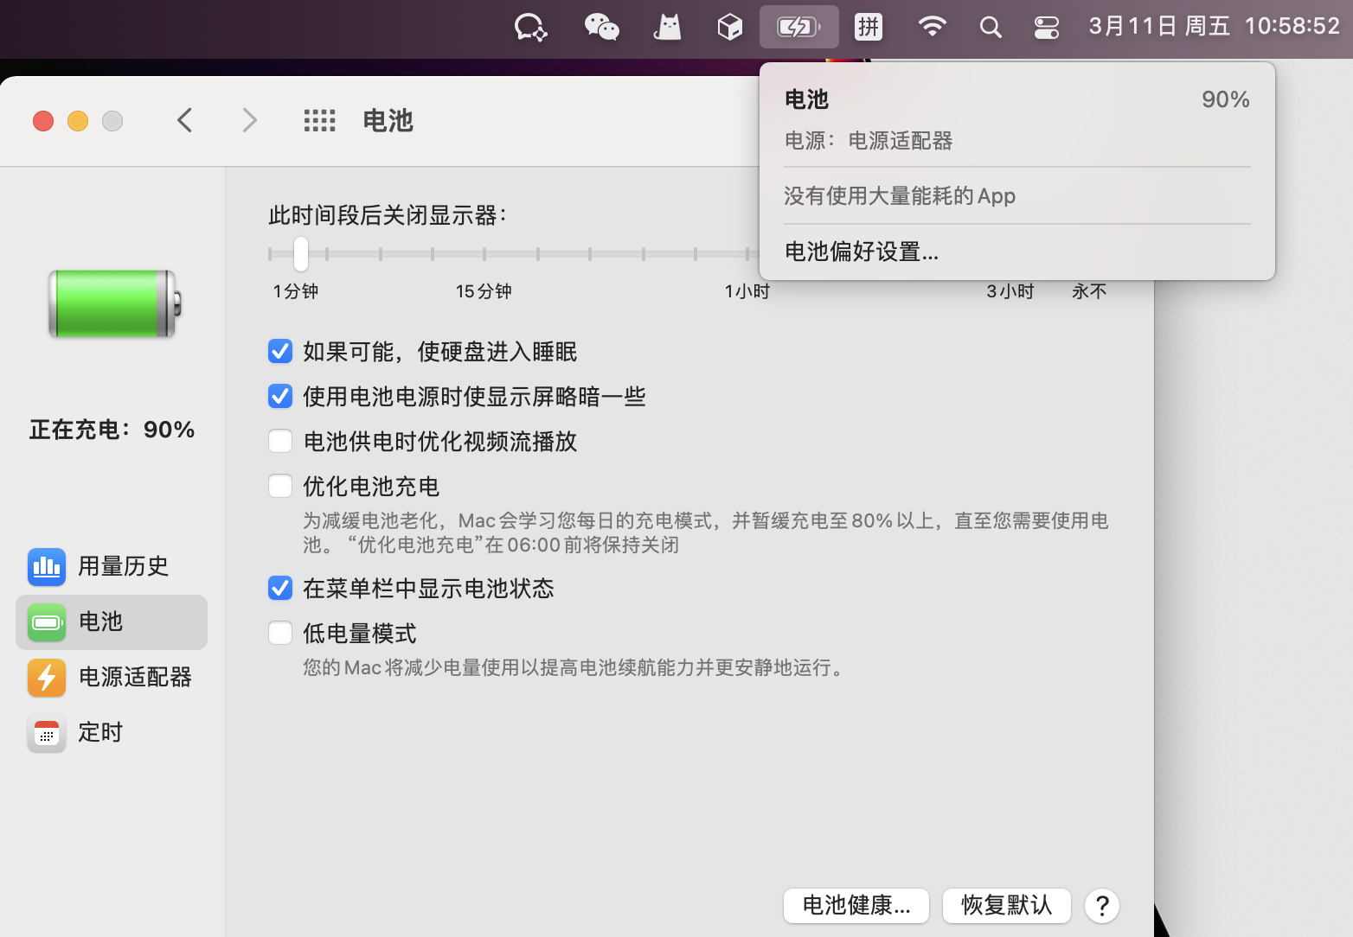Disable 如果可能，使硬盘进入睡眠 checkbox
This screenshot has width=1353, height=937.
tap(280, 351)
